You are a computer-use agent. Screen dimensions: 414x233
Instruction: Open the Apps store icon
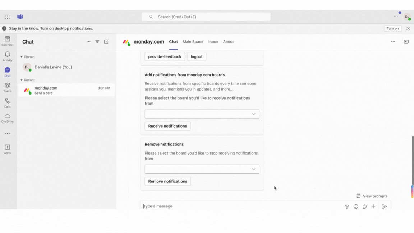point(8,149)
